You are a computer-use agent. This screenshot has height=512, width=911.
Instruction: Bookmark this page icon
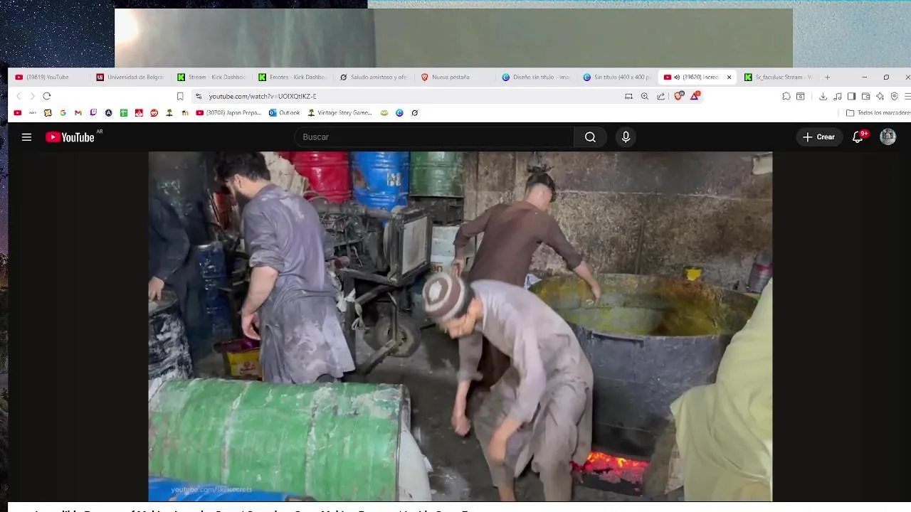pos(180,96)
